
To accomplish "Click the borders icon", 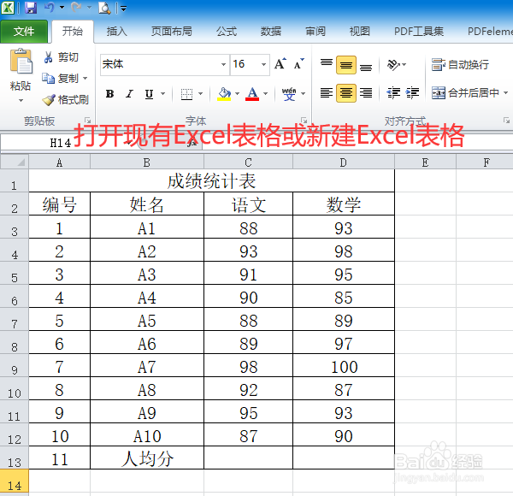I will click(186, 94).
